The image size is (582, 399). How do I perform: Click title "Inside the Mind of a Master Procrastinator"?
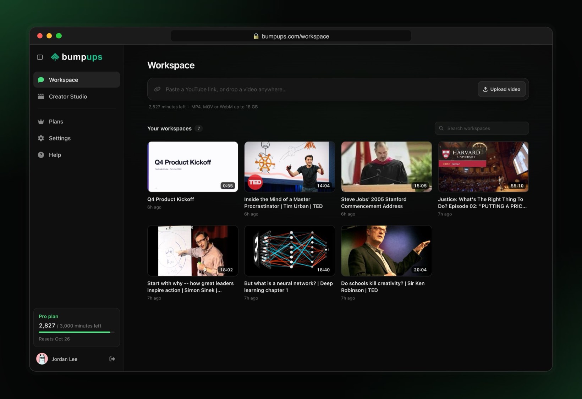[283, 203]
